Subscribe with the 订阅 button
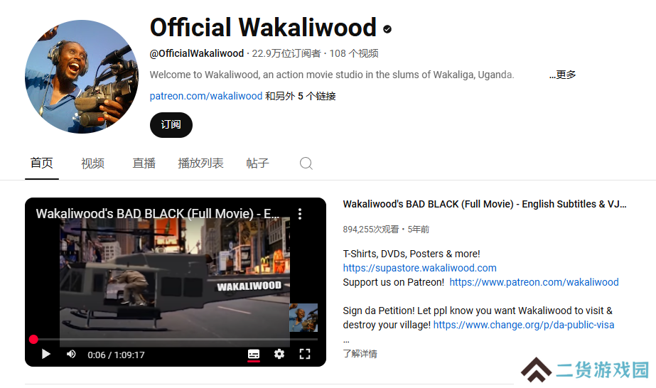 pyautogui.click(x=171, y=124)
